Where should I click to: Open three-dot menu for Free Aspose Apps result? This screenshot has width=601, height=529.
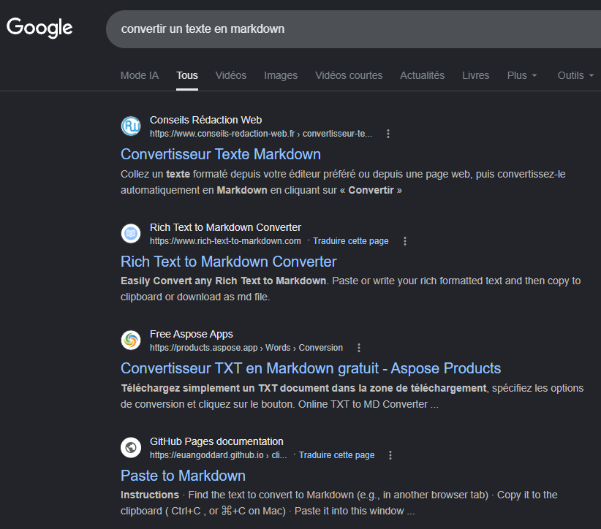(x=359, y=348)
